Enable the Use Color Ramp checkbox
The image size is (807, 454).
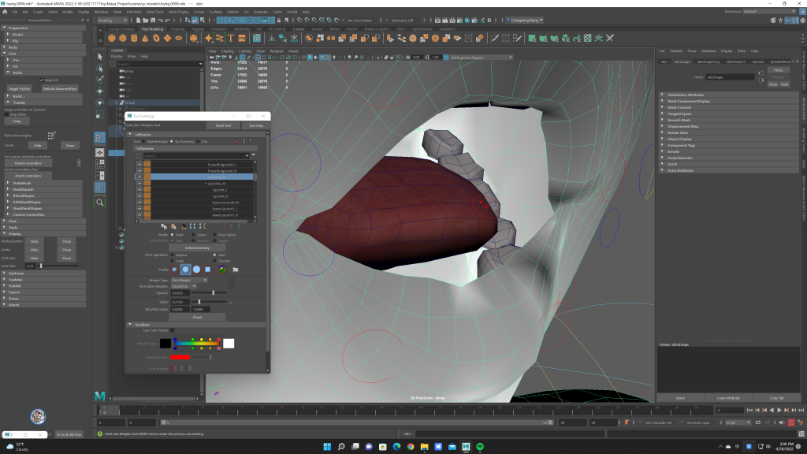pos(173,330)
